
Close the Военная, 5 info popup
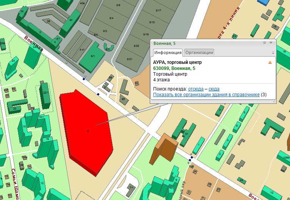pos(271,43)
